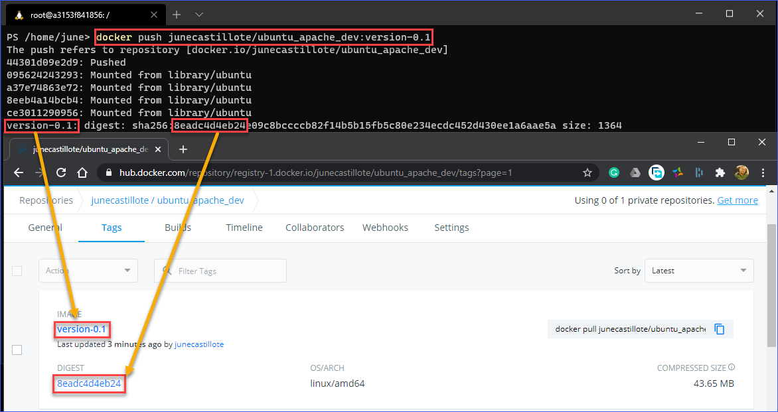Click the 'Last updated 3 minutes ago' text
The width and height of the screenshot is (778, 412).
109,344
